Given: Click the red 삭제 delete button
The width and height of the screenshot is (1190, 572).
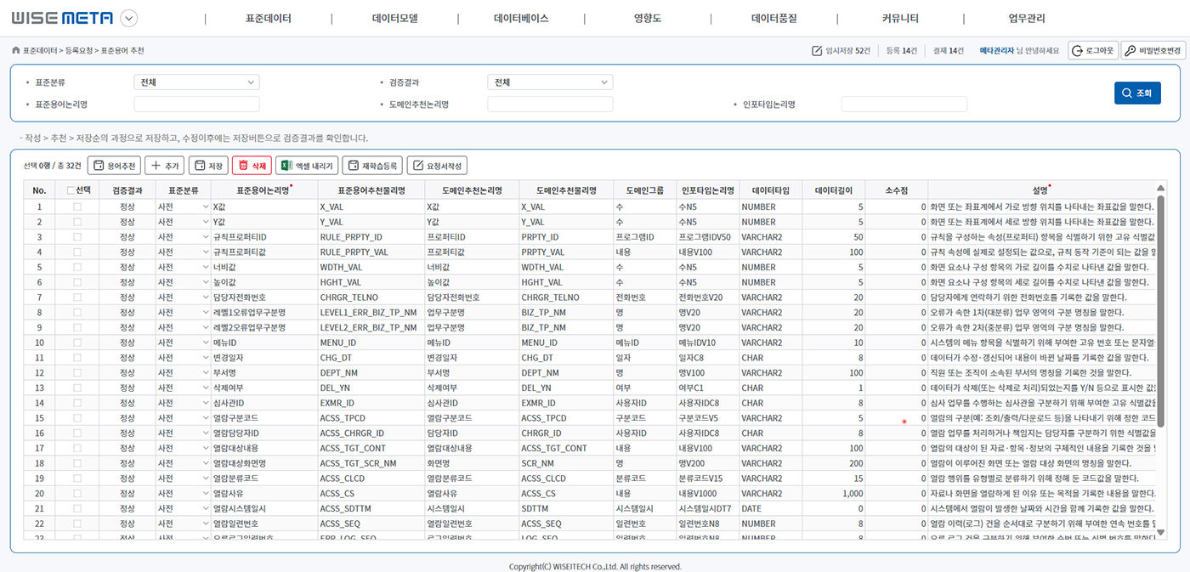Looking at the screenshot, I should 252,166.
